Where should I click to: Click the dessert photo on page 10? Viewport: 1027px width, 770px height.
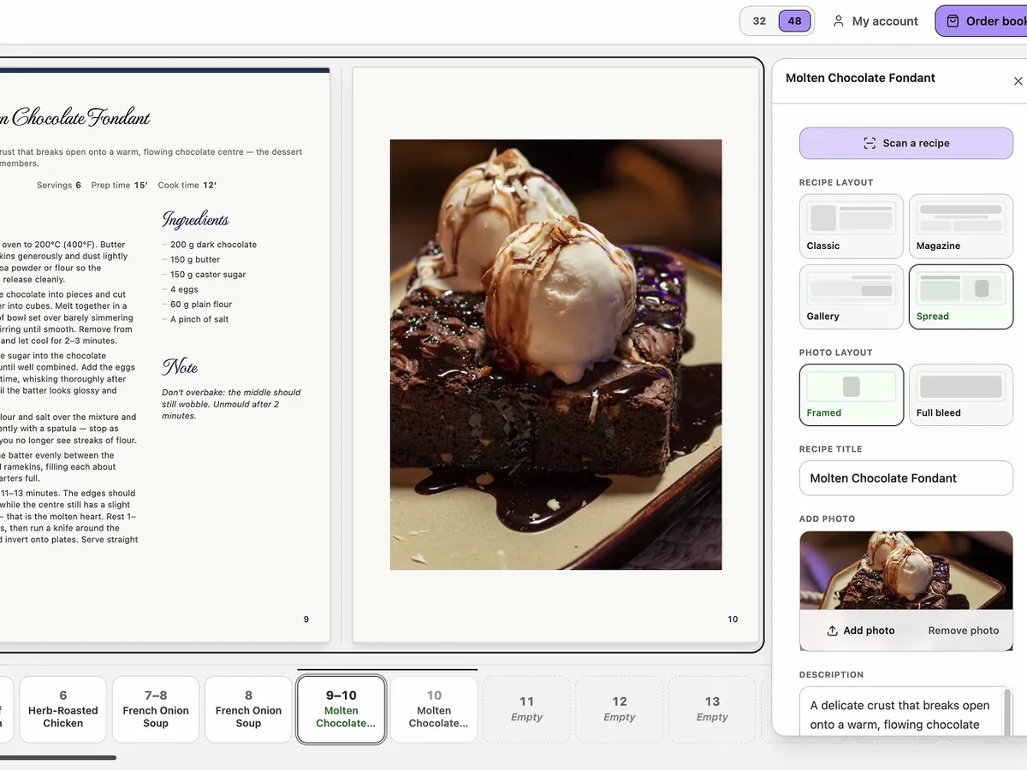[555, 354]
